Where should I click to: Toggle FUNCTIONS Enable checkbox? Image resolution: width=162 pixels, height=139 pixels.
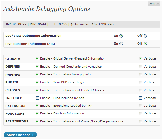[37, 114]
